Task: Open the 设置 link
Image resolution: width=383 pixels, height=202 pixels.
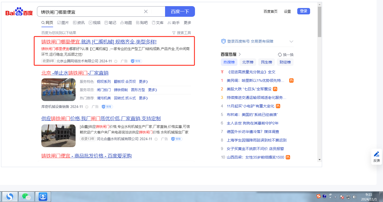Action: [x=287, y=11]
